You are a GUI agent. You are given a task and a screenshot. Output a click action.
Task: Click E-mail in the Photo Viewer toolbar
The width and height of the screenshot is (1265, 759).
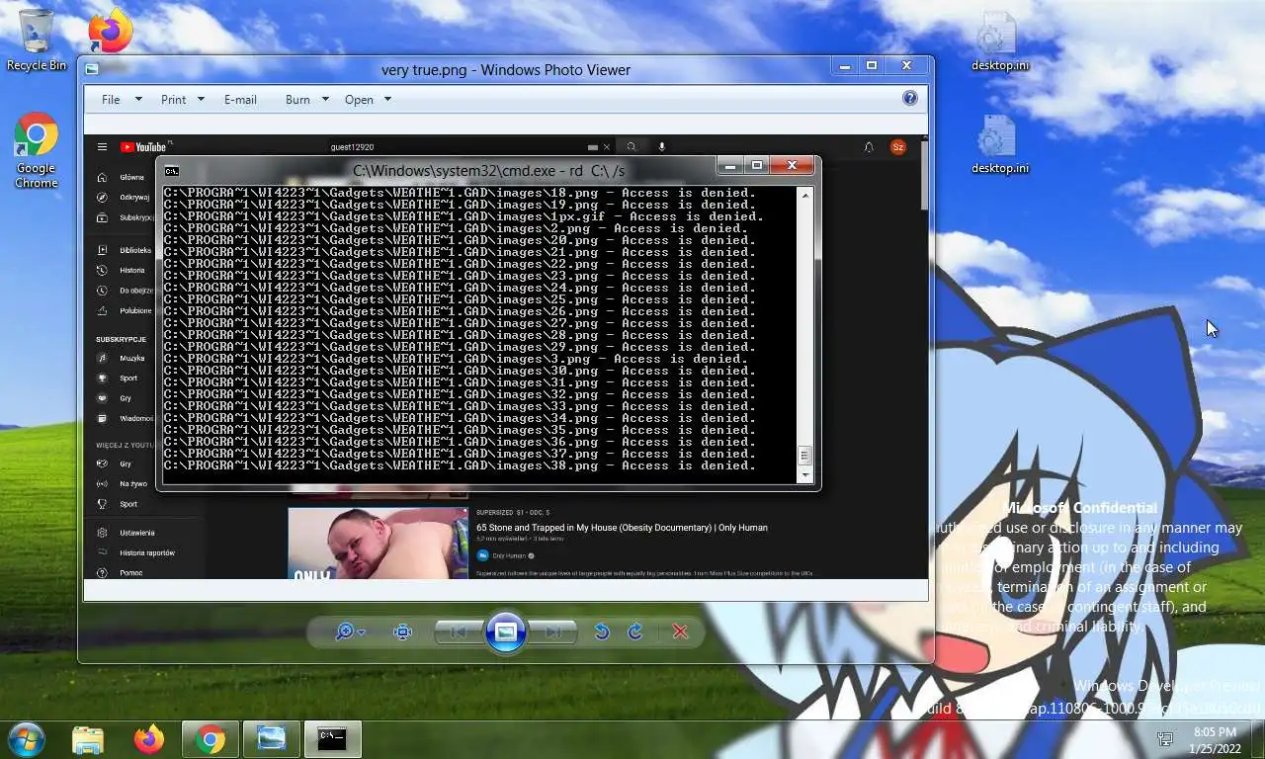(240, 100)
